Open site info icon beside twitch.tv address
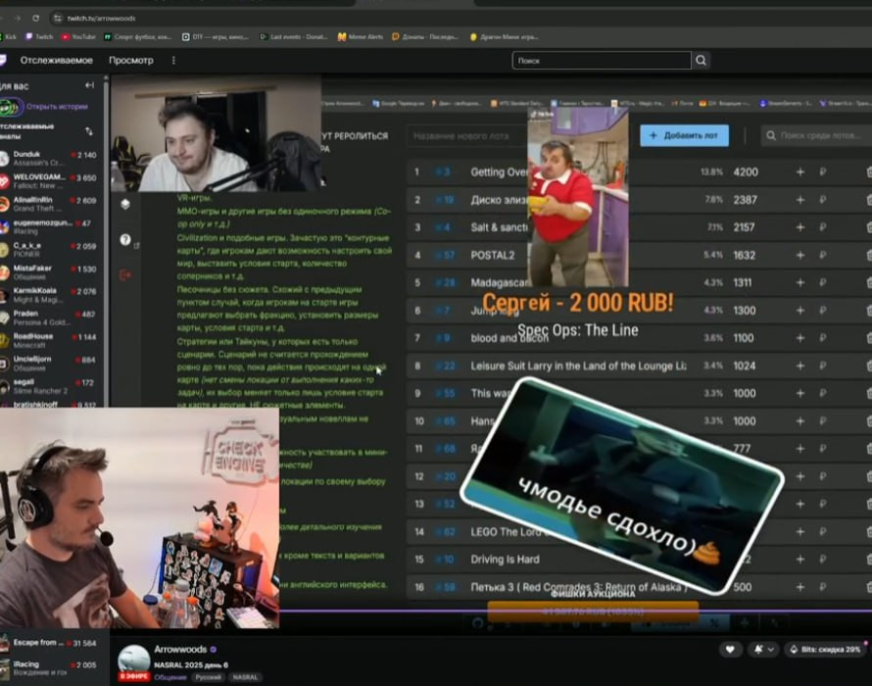This screenshot has height=686, width=872. coord(57,18)
